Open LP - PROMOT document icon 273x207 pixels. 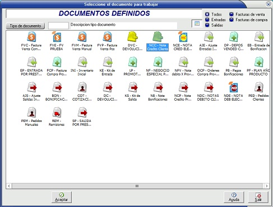tap(132, 62)
